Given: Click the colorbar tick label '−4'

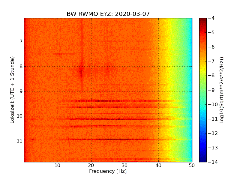Looking at the screenshot, I should point(211,18).
